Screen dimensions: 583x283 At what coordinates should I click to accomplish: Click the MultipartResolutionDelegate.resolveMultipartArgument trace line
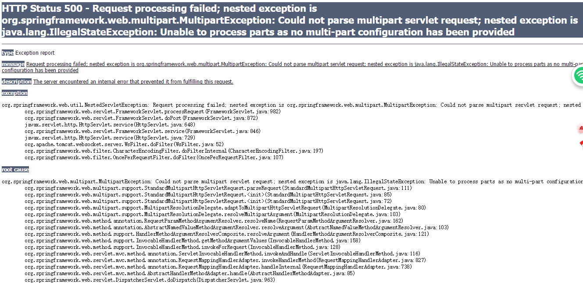(x=212, y=214)
